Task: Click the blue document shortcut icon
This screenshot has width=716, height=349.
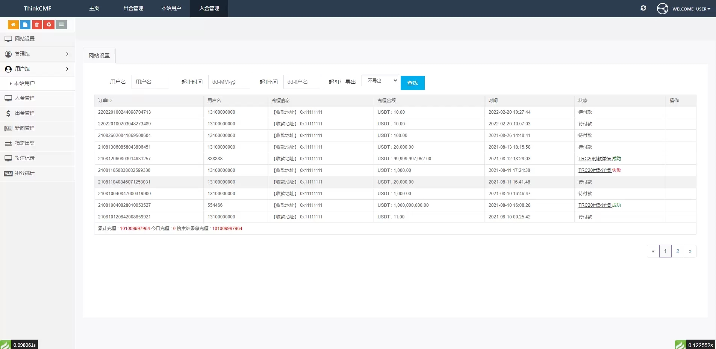Action: (25, 25)
